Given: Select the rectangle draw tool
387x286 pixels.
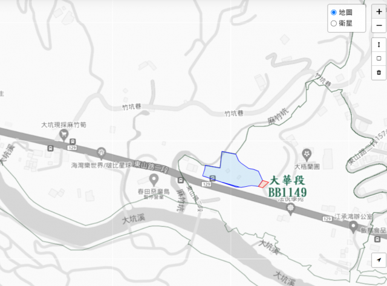Looking at the screenshot, I should click(x=379, y=59).
